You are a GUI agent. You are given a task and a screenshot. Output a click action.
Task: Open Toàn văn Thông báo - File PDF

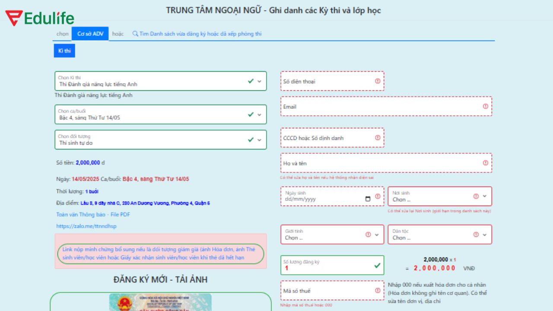92,214
